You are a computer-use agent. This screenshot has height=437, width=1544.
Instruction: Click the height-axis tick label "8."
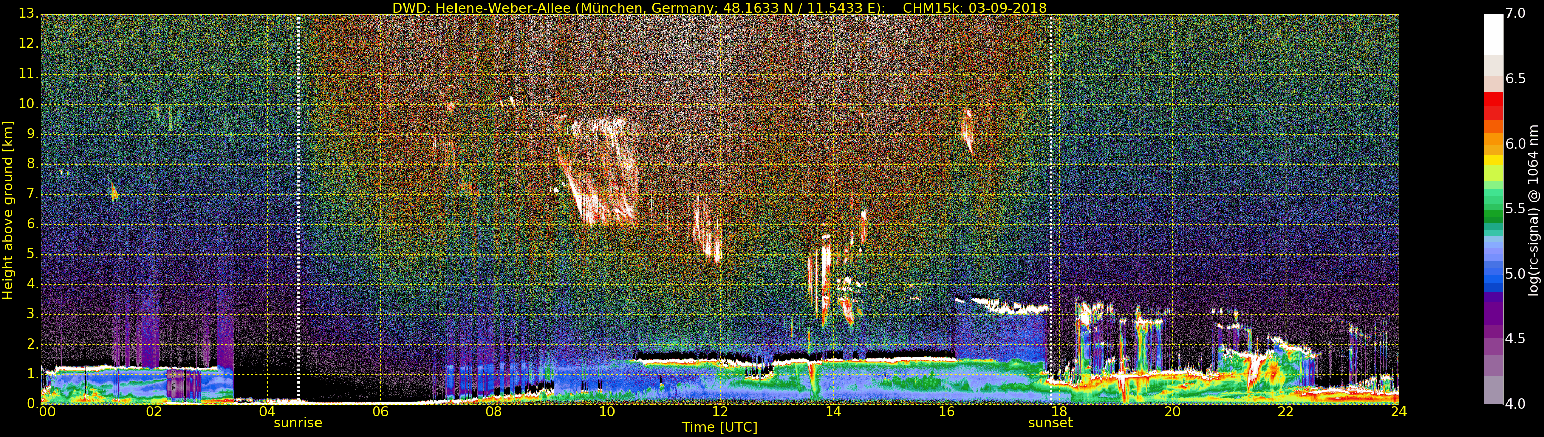(x=32, y=163)
